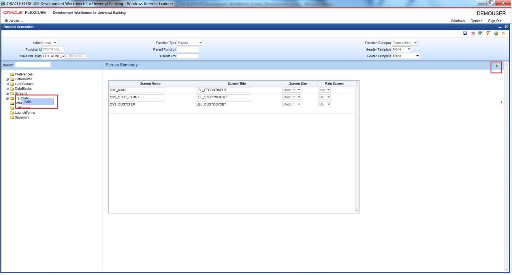Click the CVS_STOP_PYMNT screen name field
Image resolution: width=512 pixels, height=275 pixels.
pyautogui.click(x=136, y=97)
